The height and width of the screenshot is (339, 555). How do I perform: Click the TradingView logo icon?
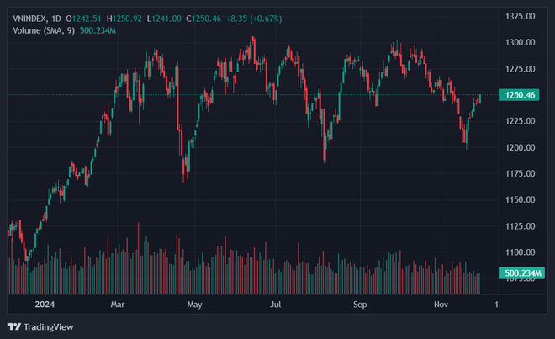tap(14, 326)
